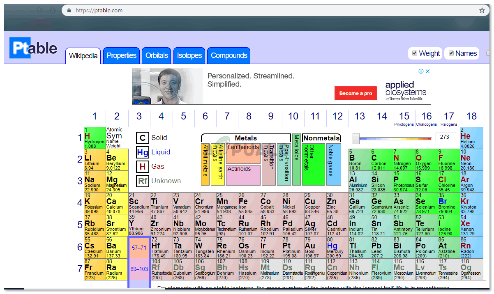Viewport: 494px width, 294px height.
Task: Select the Solid state legend box
Action: coord(142,138)
